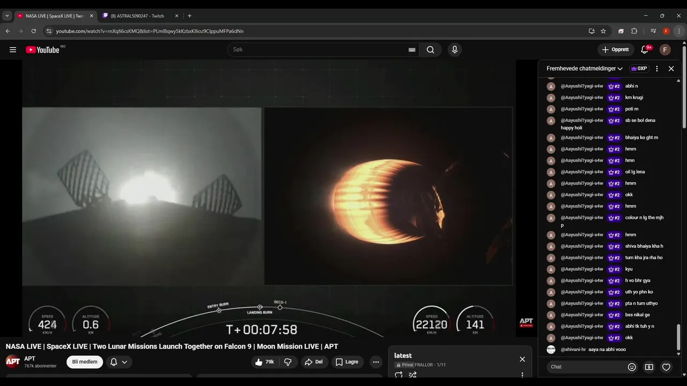Click the 'latest' playlist title
Viewport: 687px width, 386px height.
pyautogui.click(x=403, y=355)
